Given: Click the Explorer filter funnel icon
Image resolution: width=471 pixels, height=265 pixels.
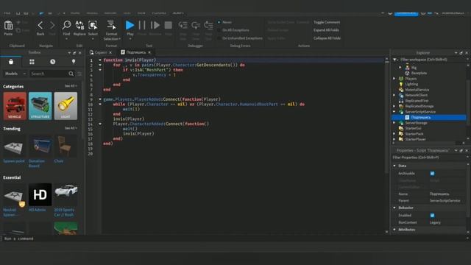Looking at the screenshot, I should 394,60.
